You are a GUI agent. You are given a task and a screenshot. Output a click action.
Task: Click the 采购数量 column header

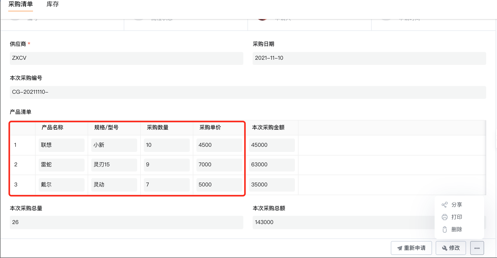coord(158,127)
